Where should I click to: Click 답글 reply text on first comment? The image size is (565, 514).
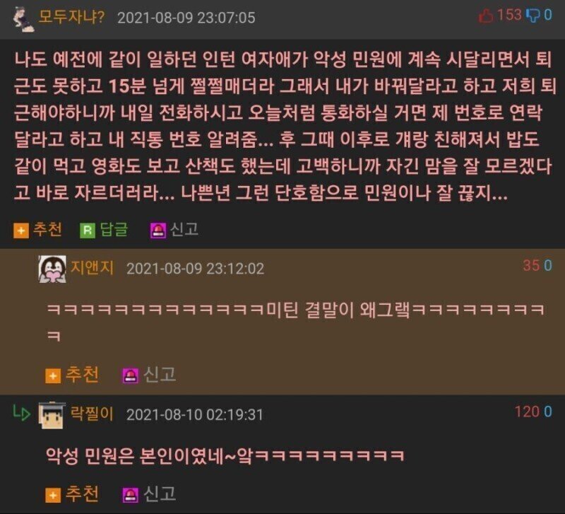click(114, 230)
